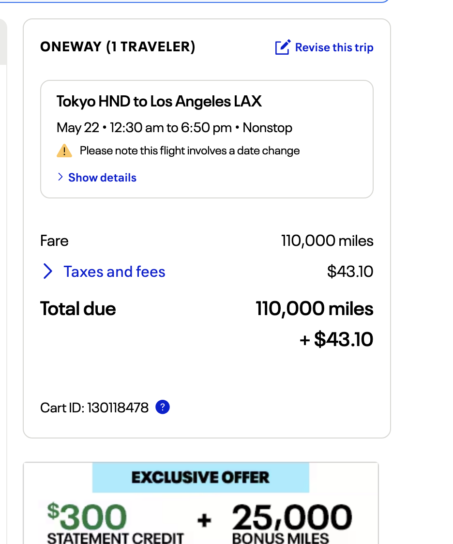Open the Revise this trip link
This screenshot has width=453, height=544.
[x=334, y=47]
